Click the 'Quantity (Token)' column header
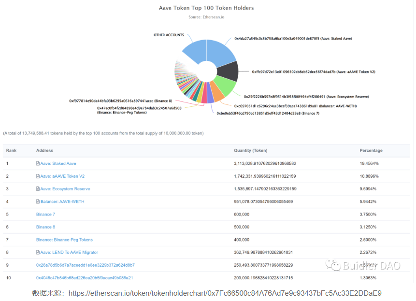Screen dimensions: 416x301 [250, 150]
